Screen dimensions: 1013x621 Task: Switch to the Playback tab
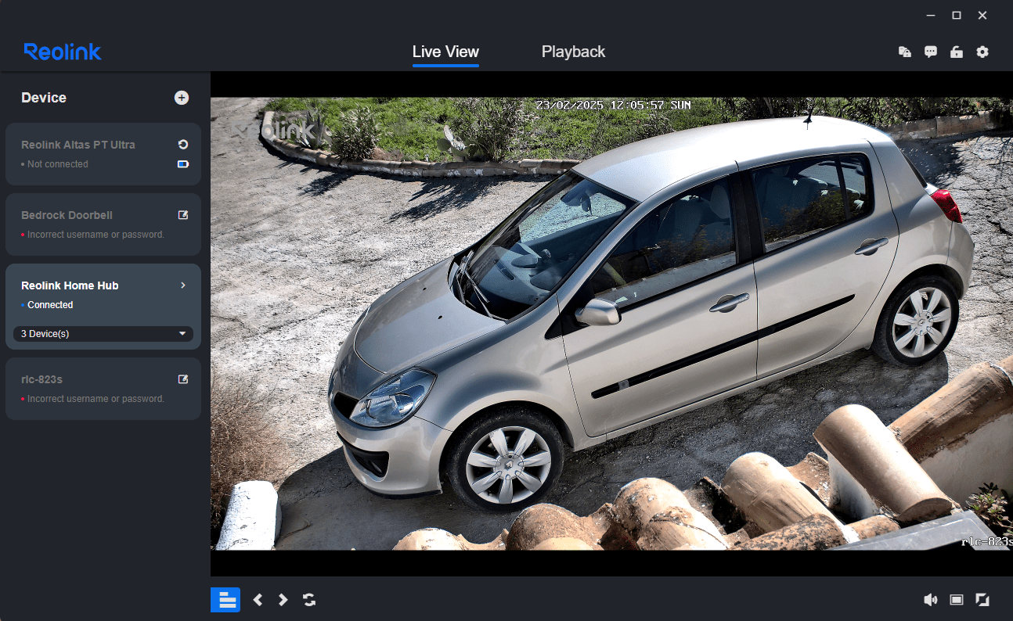(x=573, y=52)
